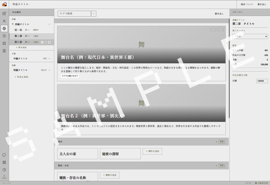Click the 削除 button in 種族・存在 section
This screenshot has height=185, width=270.
[x=222, y=165]
